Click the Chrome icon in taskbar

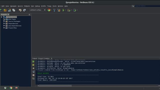pos(11,88)
